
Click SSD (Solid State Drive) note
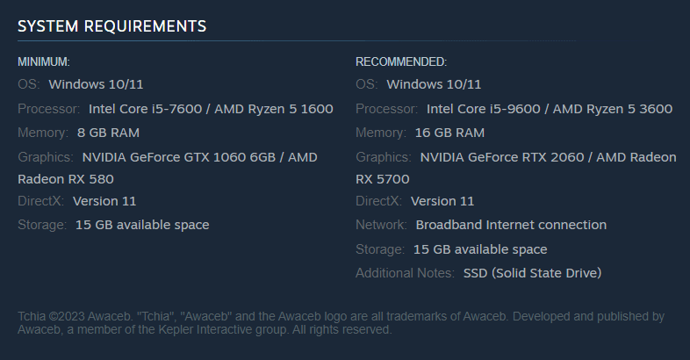point(533,273)
